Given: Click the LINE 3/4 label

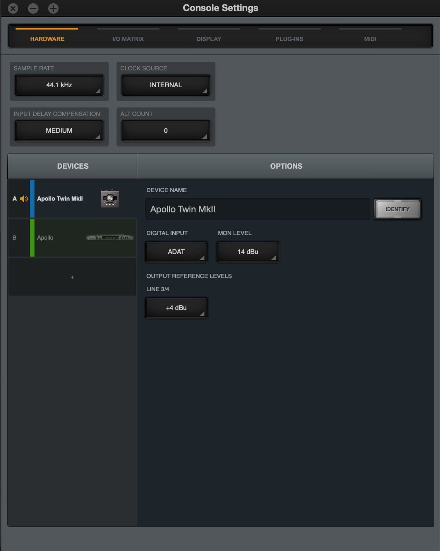Looking at the screenshot, I should click(x=158, y=289).
